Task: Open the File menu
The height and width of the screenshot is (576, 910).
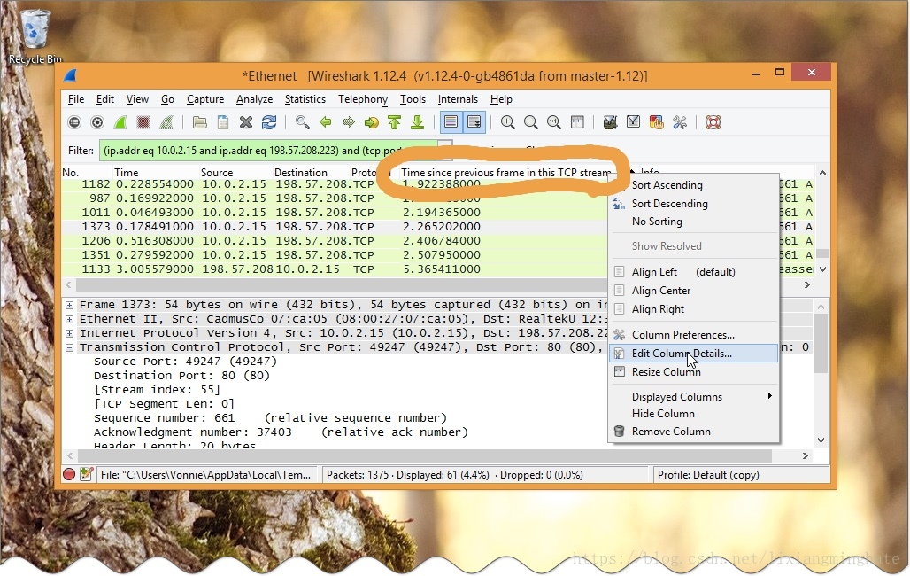Action: (x=76, y=99)
